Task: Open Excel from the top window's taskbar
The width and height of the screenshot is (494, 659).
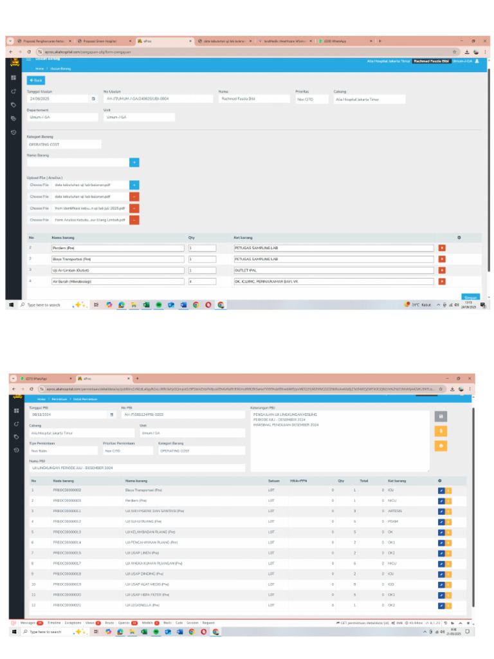Action: click(x=146, y=304)
